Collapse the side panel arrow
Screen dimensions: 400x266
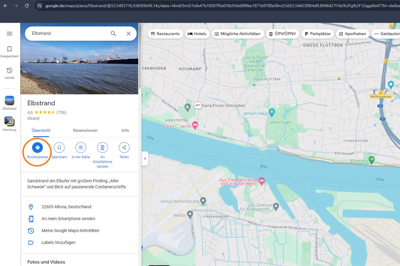tap(145, 158)
